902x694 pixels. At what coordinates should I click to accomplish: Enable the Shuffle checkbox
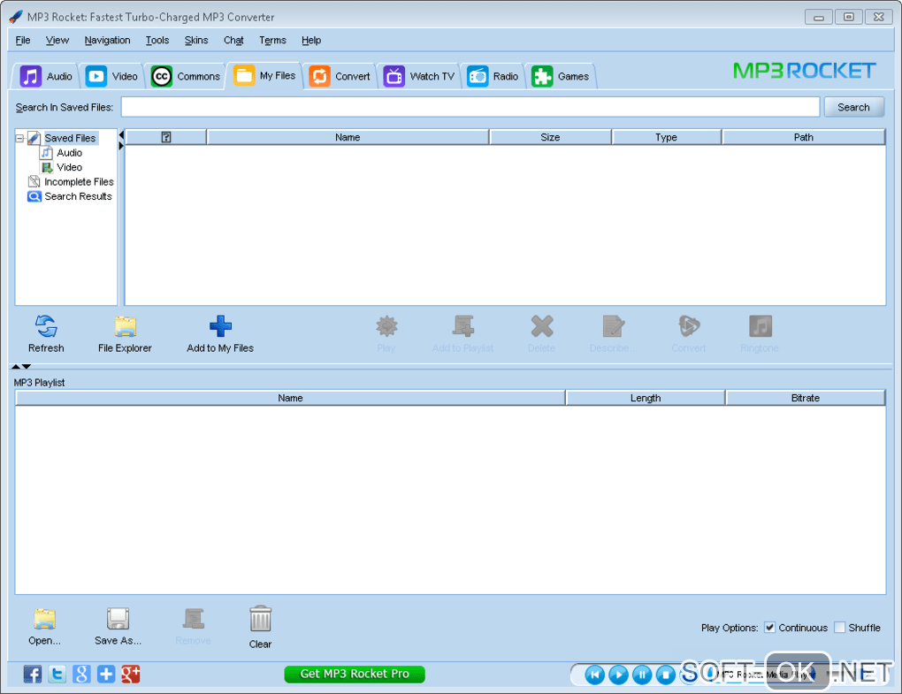pos(840,628)
